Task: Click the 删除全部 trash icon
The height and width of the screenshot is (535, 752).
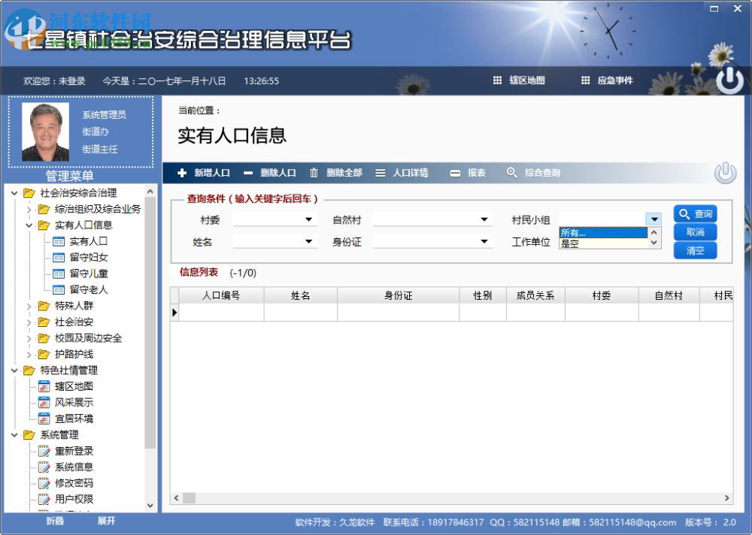Action: coord(314,172)
